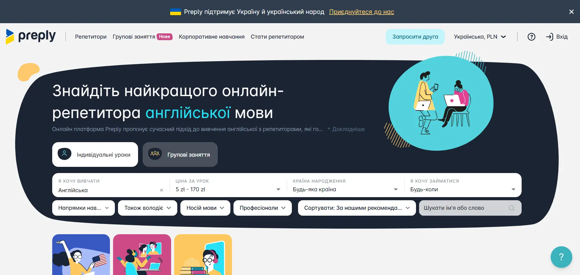Click the Ukrainian flag icon in banner
The height and width of the screenshot is (275, 580).
click(175, 12)
